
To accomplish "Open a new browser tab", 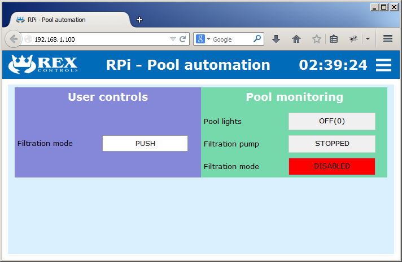I will 139,20.
